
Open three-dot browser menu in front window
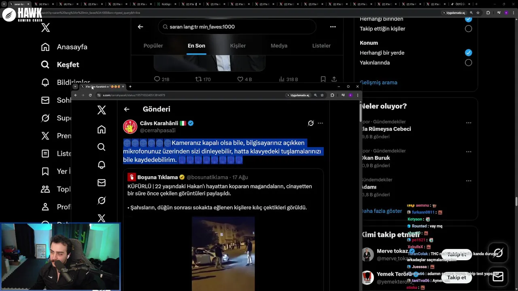coord(357,95)
